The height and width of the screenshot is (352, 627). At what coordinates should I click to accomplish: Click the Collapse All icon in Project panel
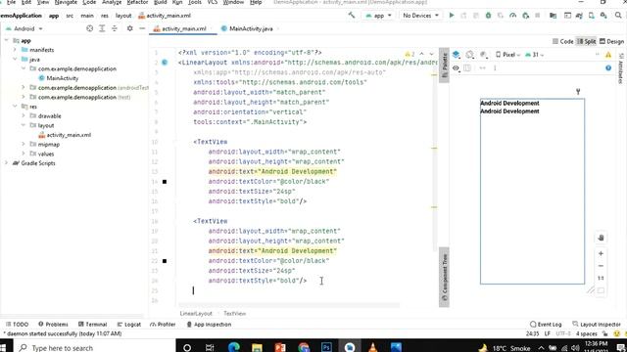(x=115, y=28)
